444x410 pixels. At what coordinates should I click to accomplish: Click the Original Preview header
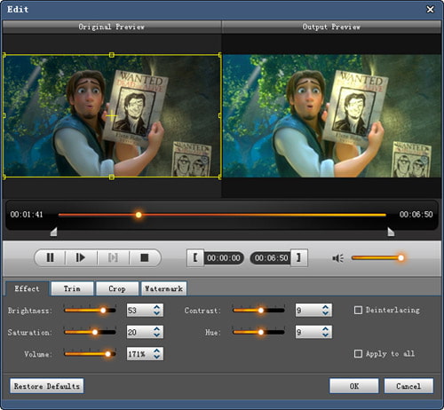pyautogui.click(x=112, y=27)
